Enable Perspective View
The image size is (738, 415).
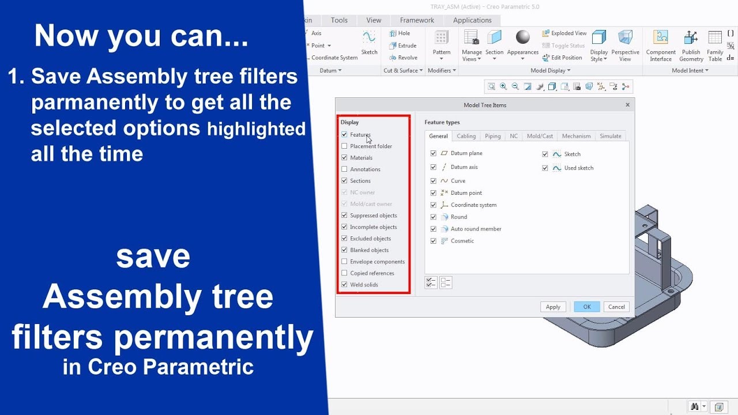tap(625, 46)
